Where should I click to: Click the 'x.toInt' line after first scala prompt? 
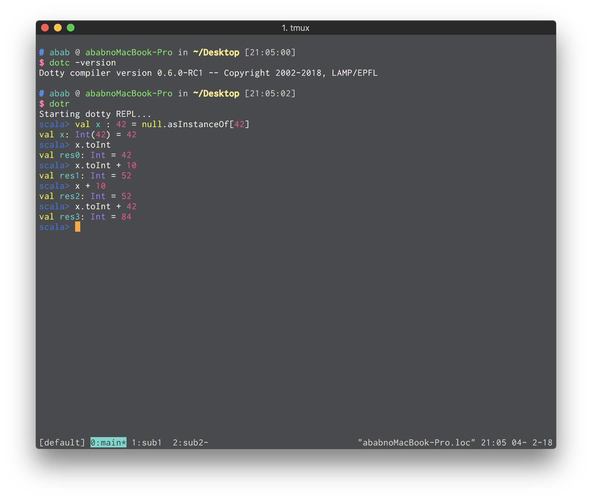(x=93, y=145)
